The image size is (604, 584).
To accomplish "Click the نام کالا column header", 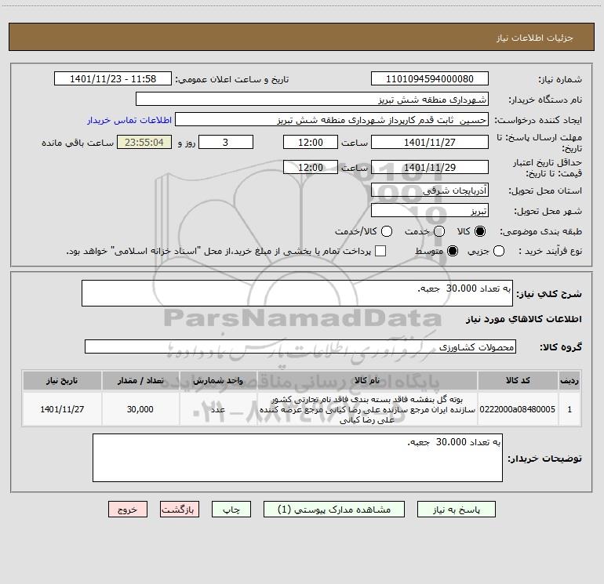I will pyautogui.click(x=367, y=381).
